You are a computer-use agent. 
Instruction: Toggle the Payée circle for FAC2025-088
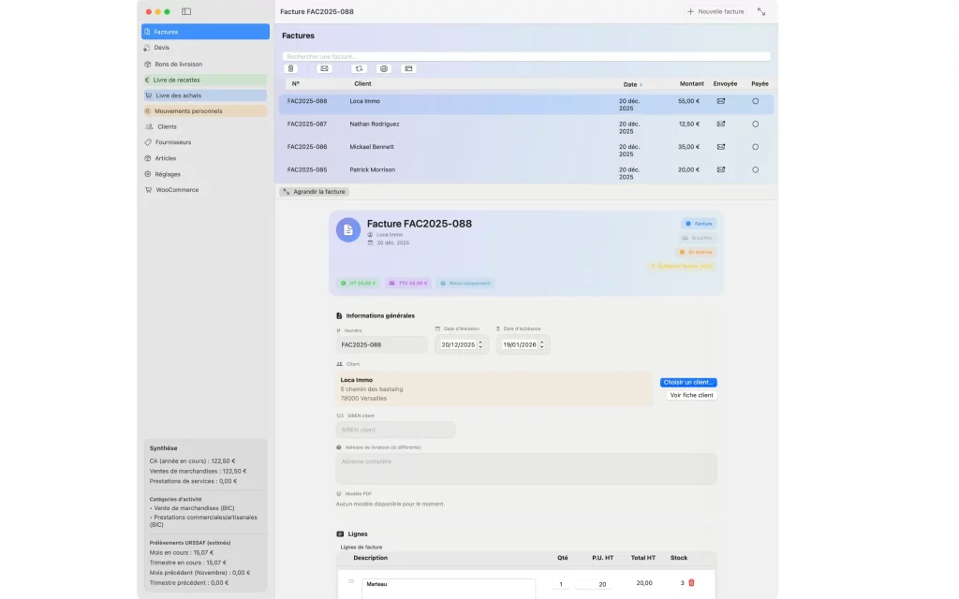coord(755,100)
